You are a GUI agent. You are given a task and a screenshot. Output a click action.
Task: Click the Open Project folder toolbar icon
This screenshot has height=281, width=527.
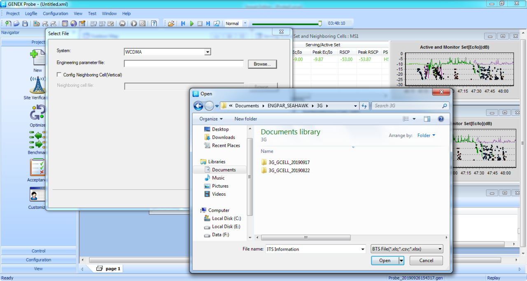[x=17, y=23]
